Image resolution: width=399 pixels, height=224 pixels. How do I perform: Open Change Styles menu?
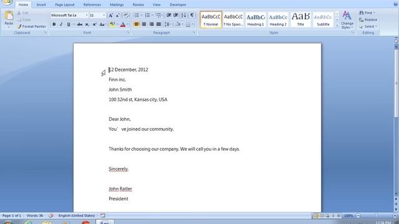(347, 20)
